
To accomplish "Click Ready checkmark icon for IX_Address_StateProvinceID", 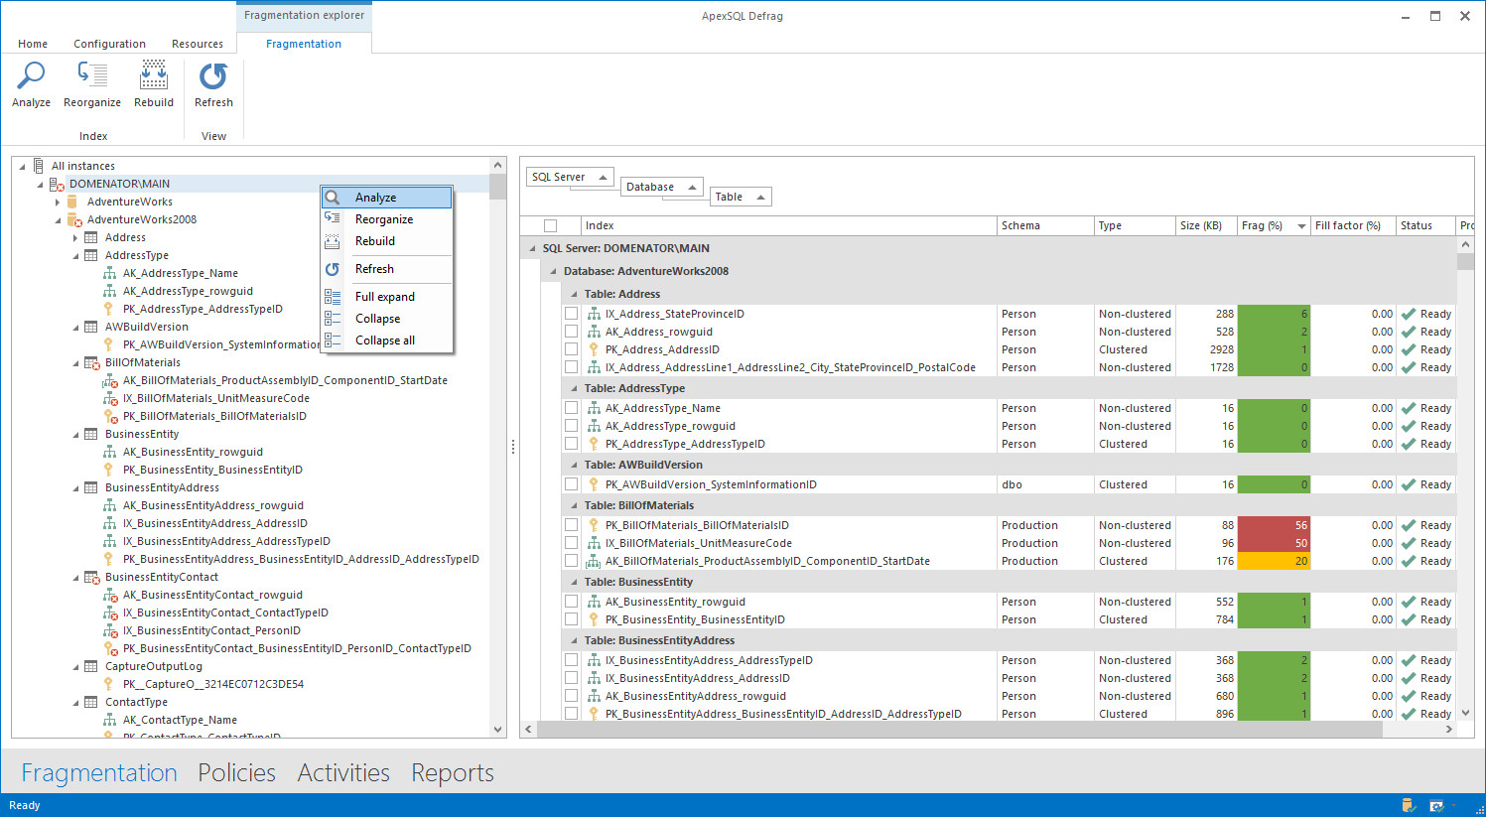I will [x=1409, y=314].
